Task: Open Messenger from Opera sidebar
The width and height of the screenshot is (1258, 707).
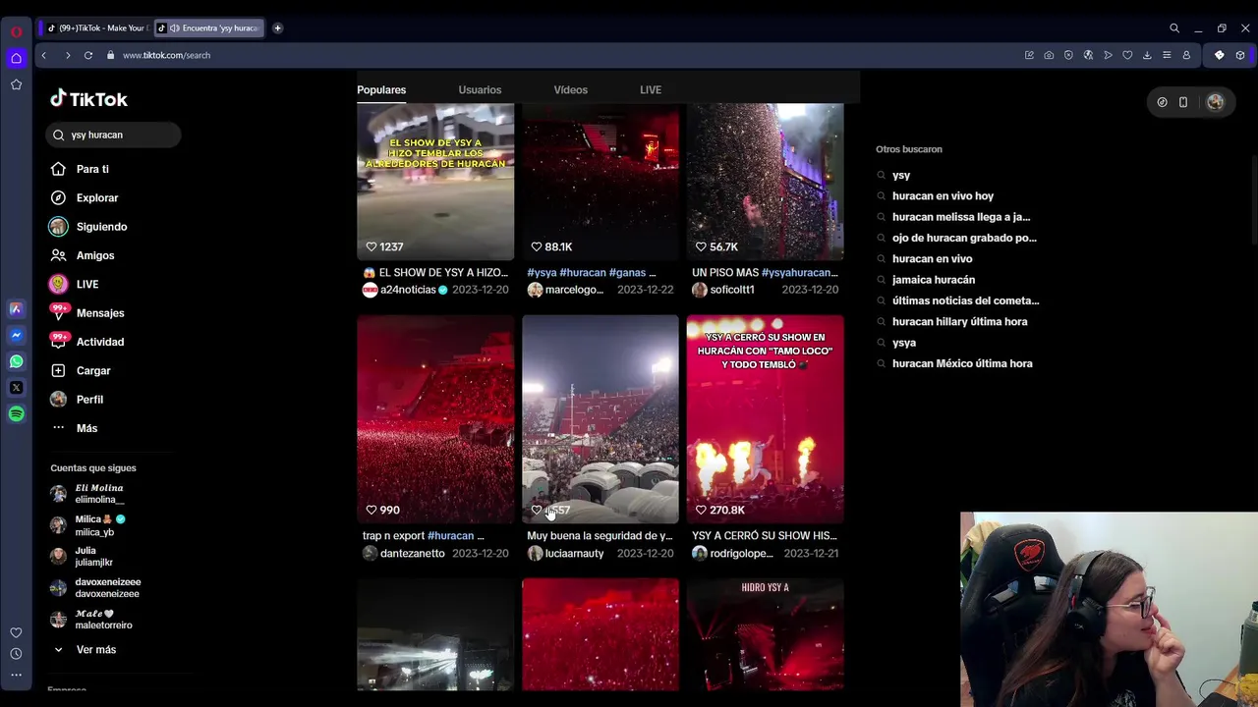Action: [16, 335]
